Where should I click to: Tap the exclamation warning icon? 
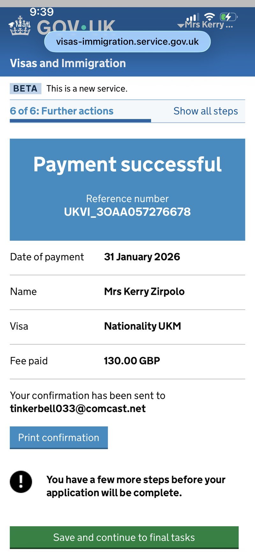pyautogui.click(x=21, y=482)
